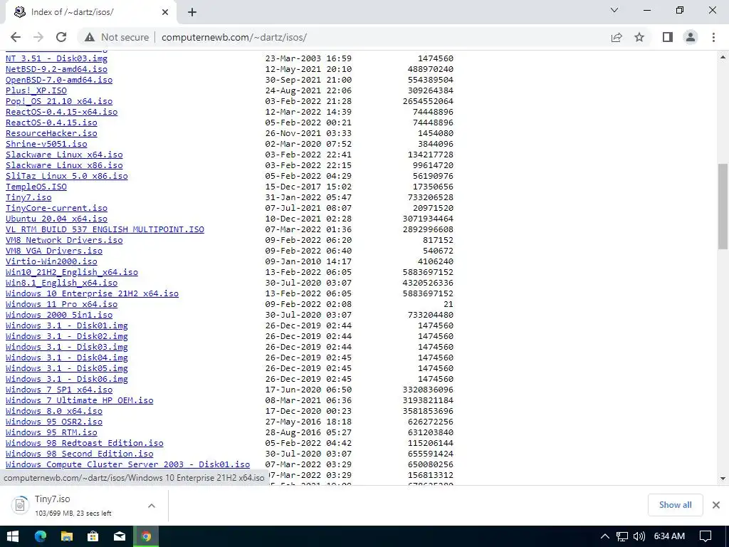Open Windows 95 OSR2.iso link
The height and width of the screenshot is (547, 729).
(x=54, y=422)
